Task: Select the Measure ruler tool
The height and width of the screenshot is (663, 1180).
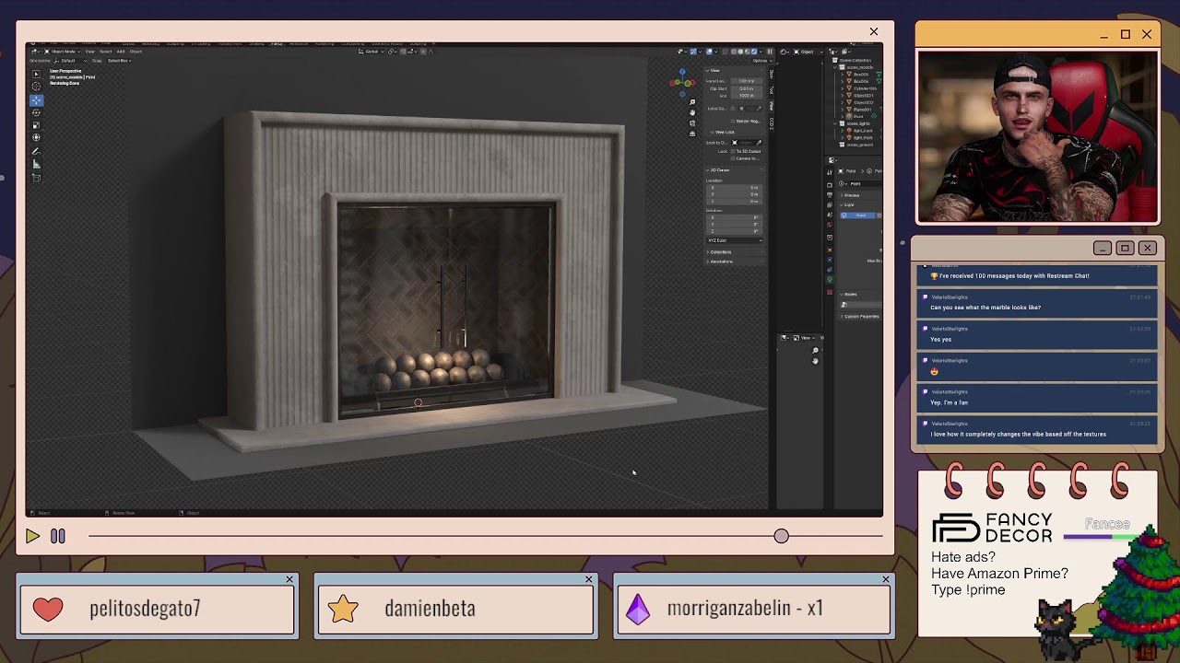Action: click(x=37, y=164)
